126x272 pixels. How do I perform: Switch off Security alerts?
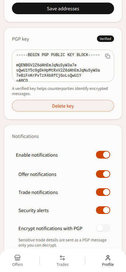tap(103, 210)
